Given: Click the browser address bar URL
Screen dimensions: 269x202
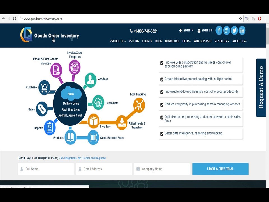Looking at the screenshot, I should (x=43, y=19).
